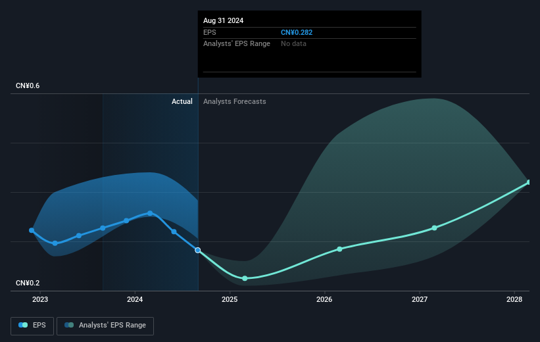Toggle the Analysts' EPS Range legend
Viewport: 540px width, 342px height.
[x=105, y=326]
